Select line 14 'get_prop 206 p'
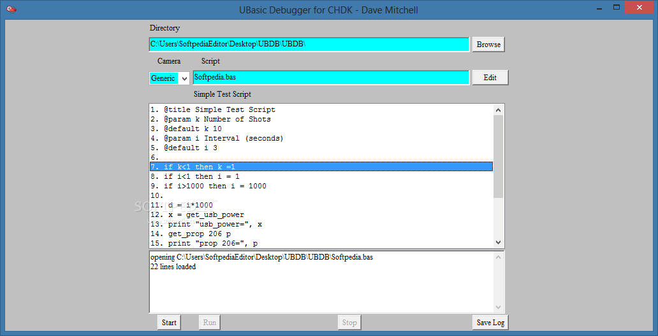The width and height of the screenshot is (658, 336). (321, 234)
